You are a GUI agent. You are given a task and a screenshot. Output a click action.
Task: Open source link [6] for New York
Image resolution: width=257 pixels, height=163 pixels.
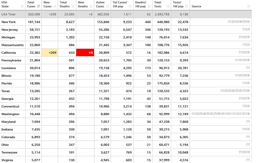(248, 22)
